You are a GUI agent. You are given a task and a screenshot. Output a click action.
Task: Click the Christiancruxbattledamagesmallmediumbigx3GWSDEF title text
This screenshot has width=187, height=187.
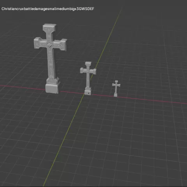click(x=48, y=9)
